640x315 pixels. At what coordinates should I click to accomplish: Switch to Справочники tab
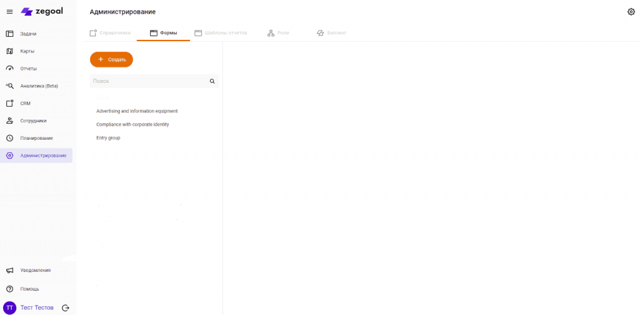(x=110, y=32)
